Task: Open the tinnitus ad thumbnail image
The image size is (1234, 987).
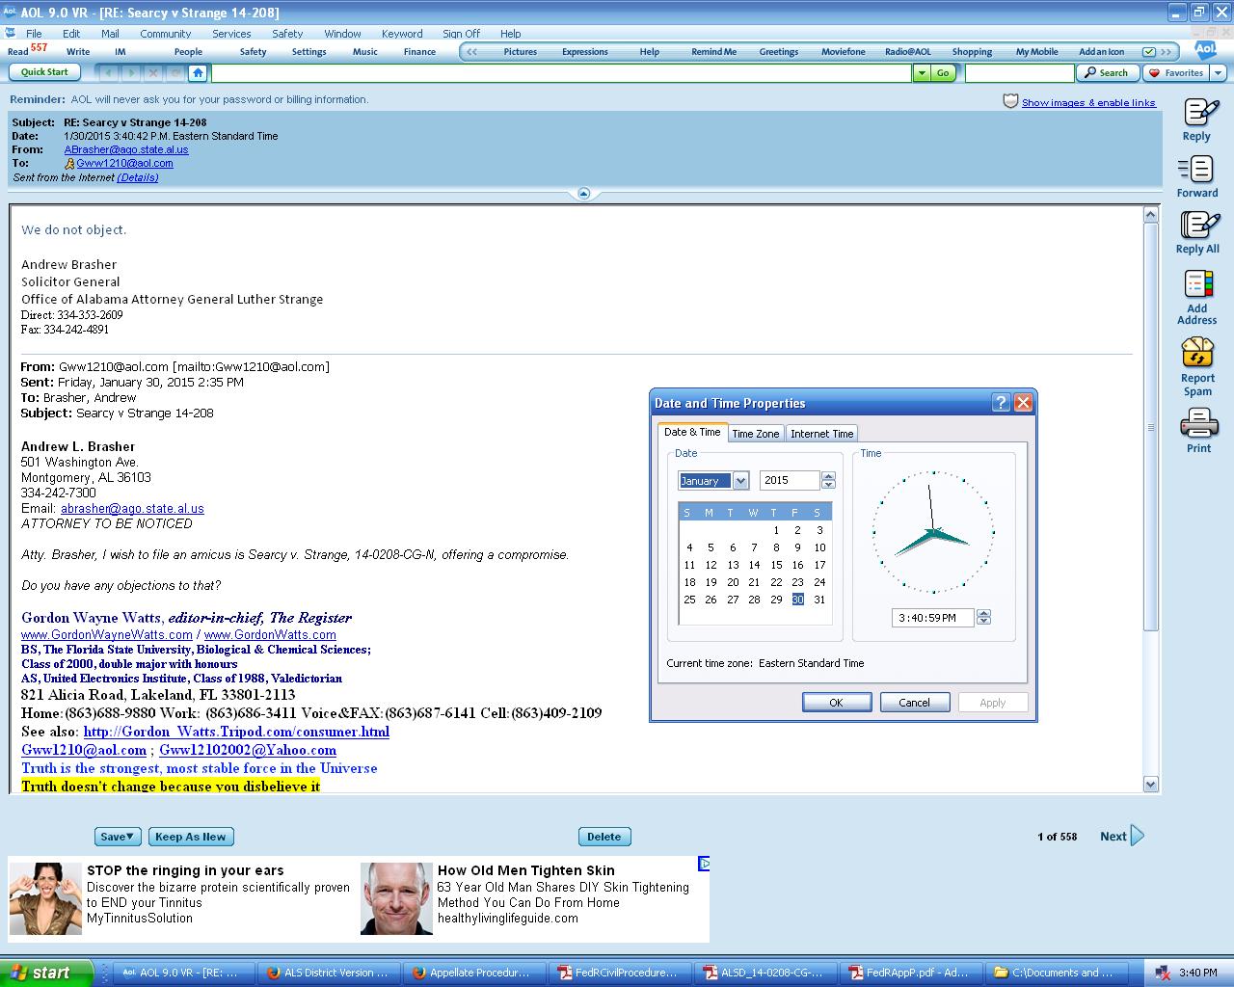Action: [x=45, y=899]
